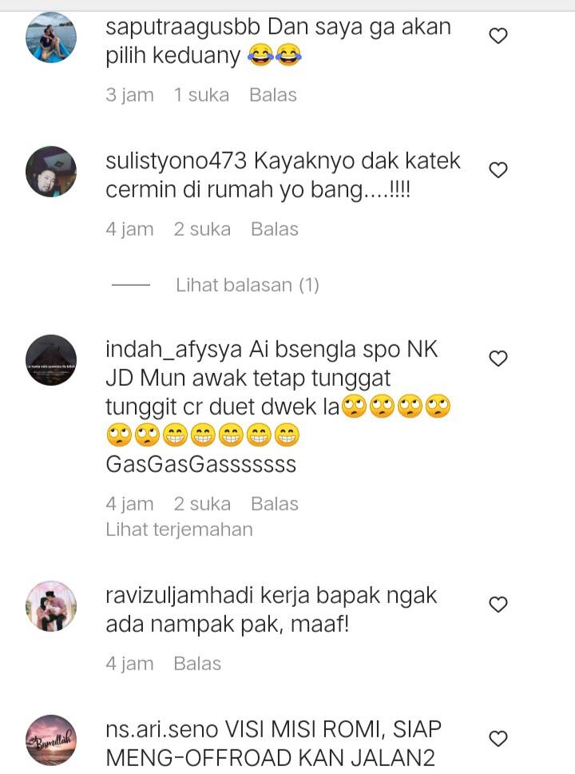
Task: Open 2 suka on indah_afysya's comment
Action: pos(202,504)
